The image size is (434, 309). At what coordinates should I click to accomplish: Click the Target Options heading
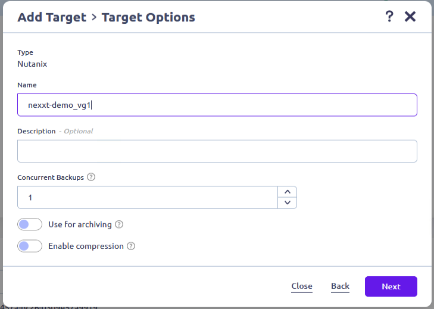coord(148,17)
